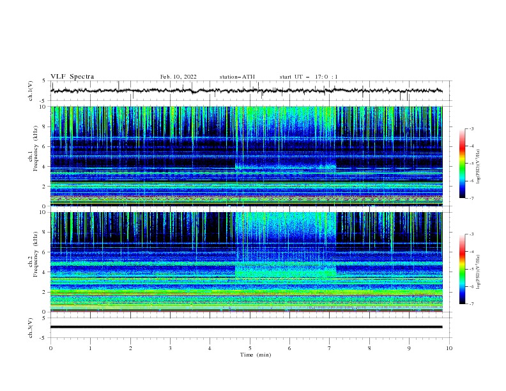Image resolution: width=506 pixels, height=391 pixels.
Task: Click time axis tick label '3'
Action: 170,348
